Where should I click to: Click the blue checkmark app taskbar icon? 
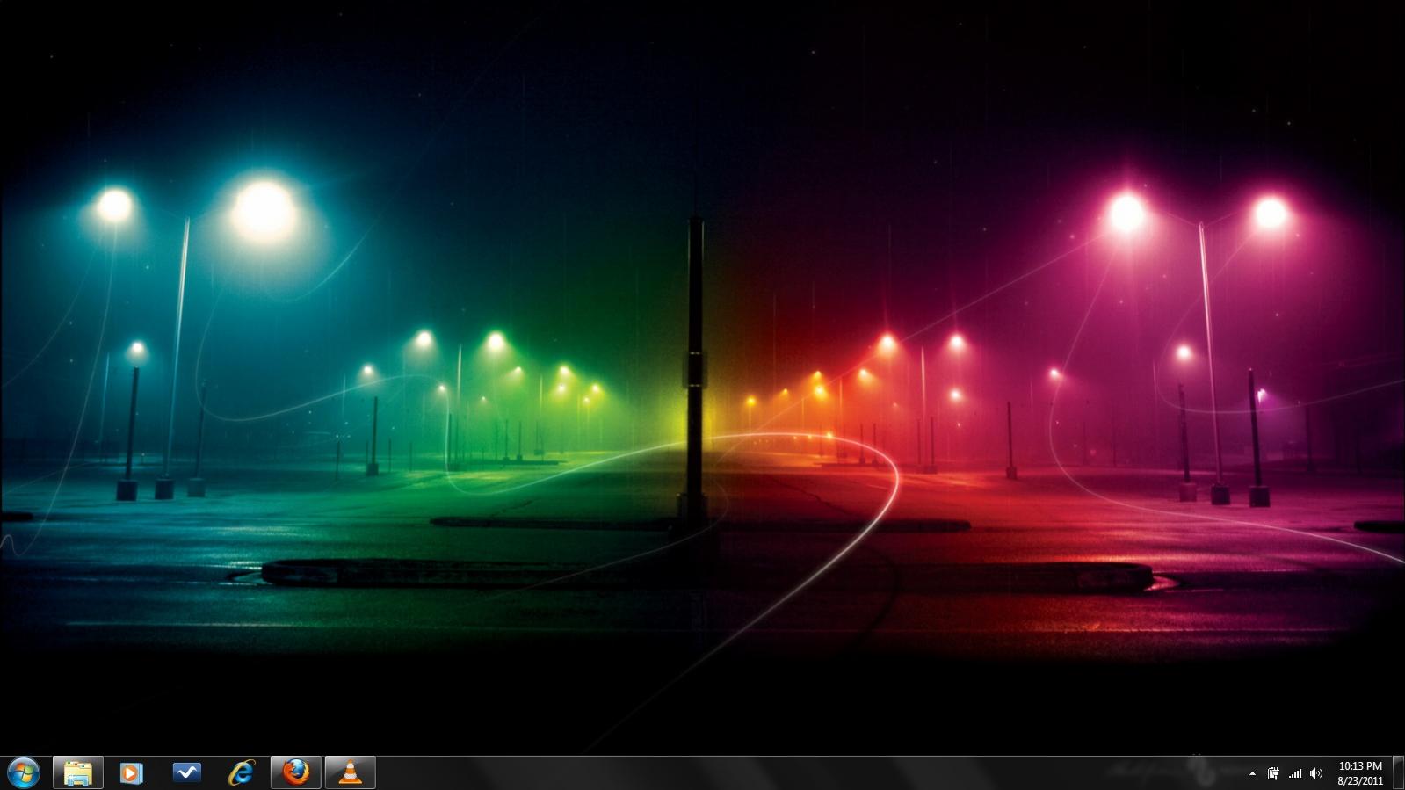[x=186, y=773]
